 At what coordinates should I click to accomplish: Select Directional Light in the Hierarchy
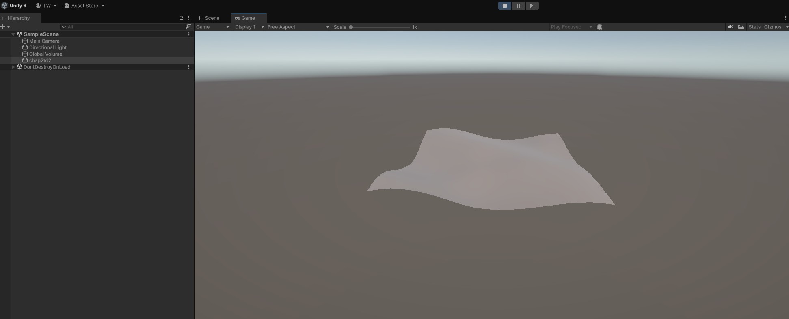(48, 47)
